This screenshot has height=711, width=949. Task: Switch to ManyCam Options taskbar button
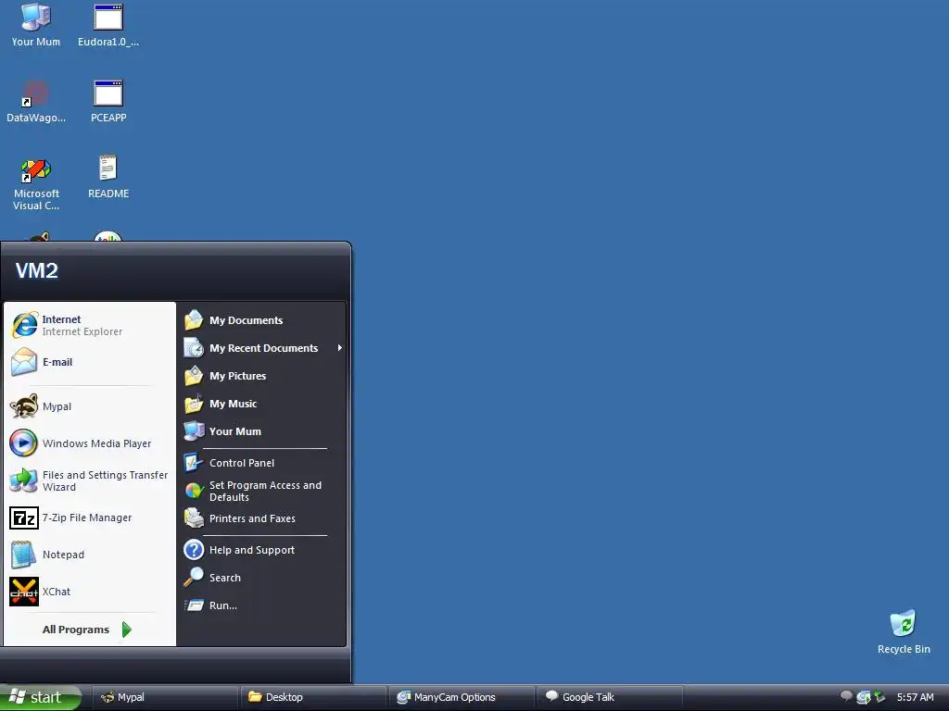click(x=462, y=697)
